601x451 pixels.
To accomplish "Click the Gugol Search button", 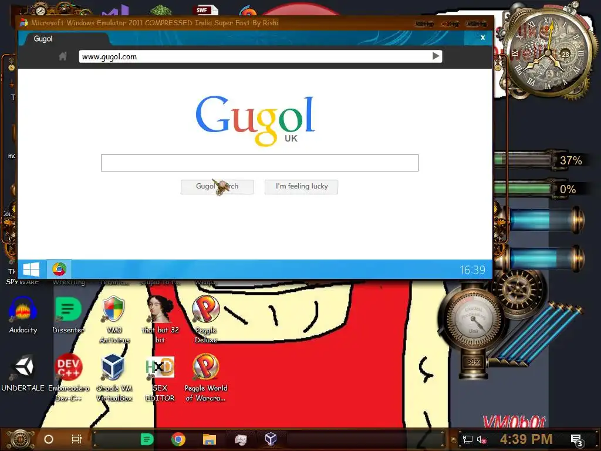I will pos(217,187).
